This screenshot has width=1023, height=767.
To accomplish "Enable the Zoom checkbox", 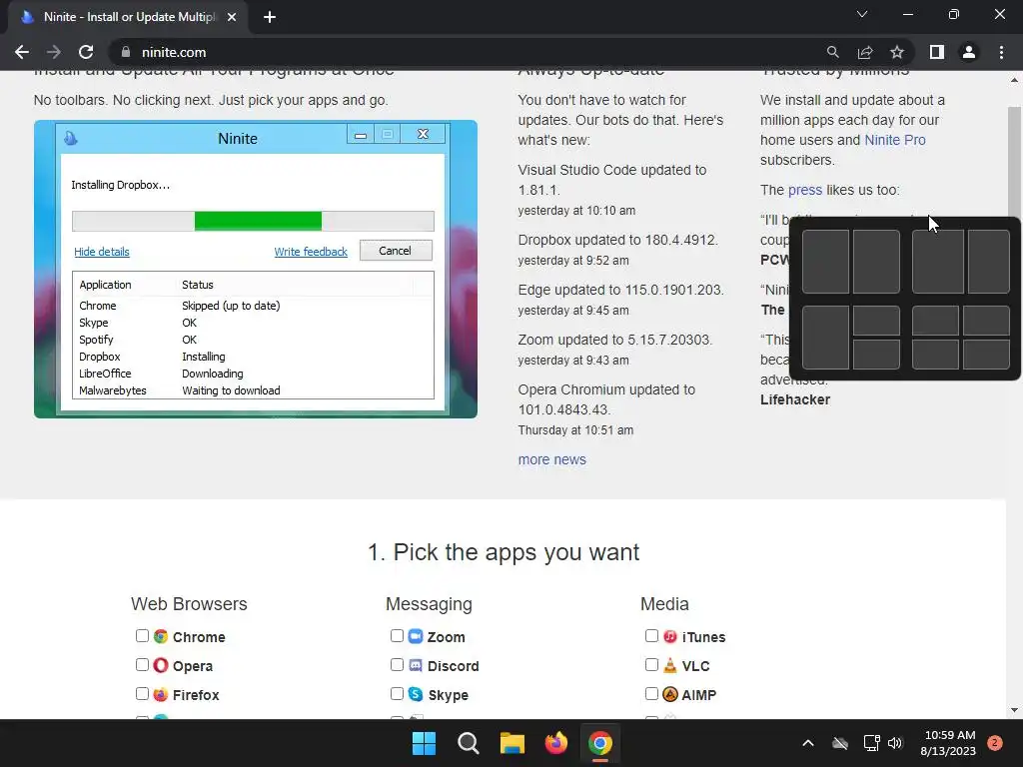I will coord(397,636).
